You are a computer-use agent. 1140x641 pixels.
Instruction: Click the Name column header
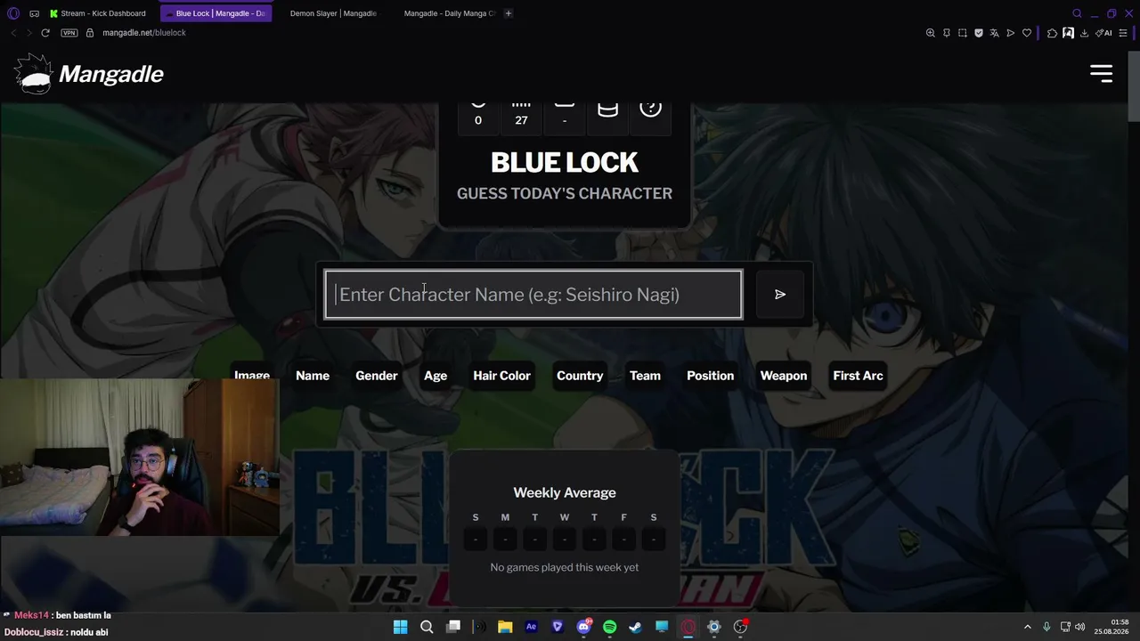tap(313, 376)
